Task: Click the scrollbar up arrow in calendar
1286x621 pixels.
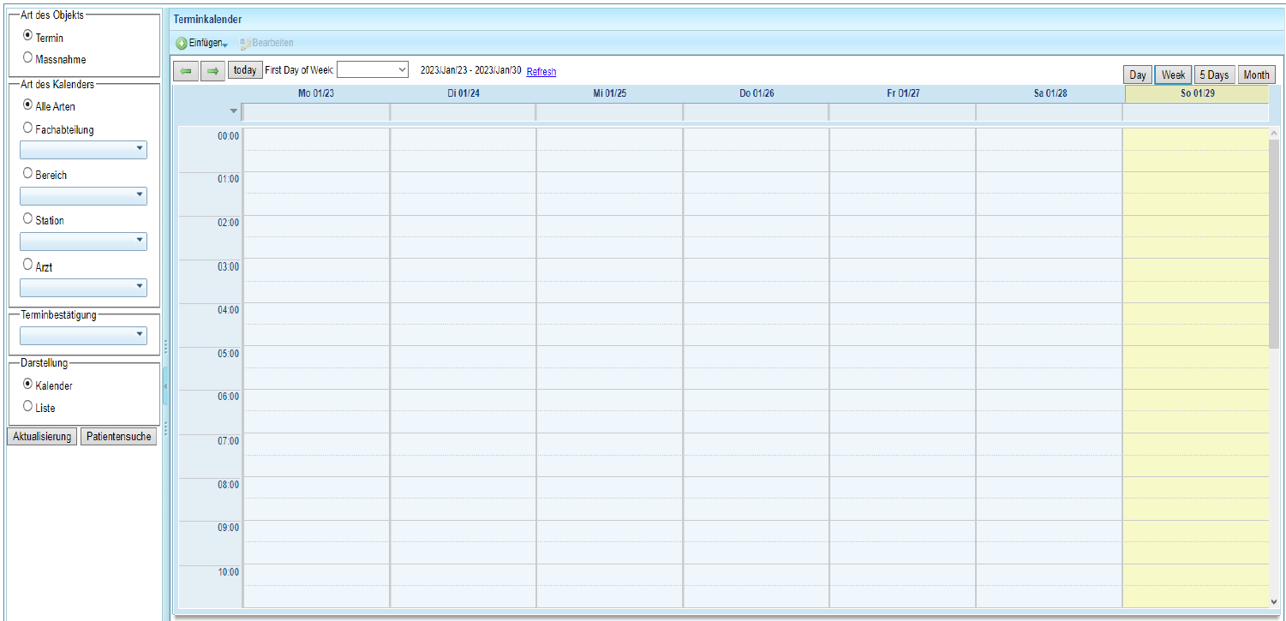Action: tap(1274, 134)
